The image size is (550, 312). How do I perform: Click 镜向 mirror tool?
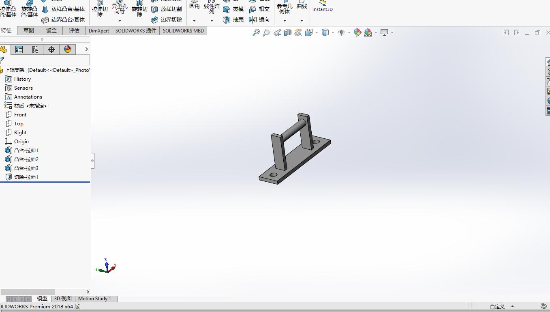coord(259,19)
